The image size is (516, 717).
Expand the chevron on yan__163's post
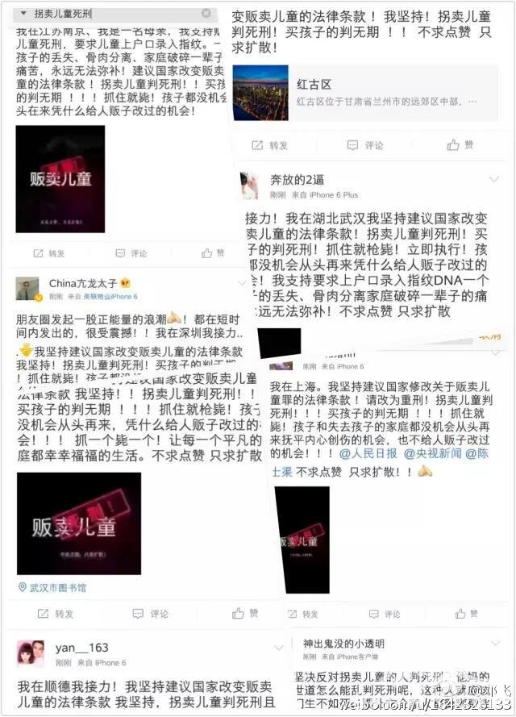[x=278, y=648]
